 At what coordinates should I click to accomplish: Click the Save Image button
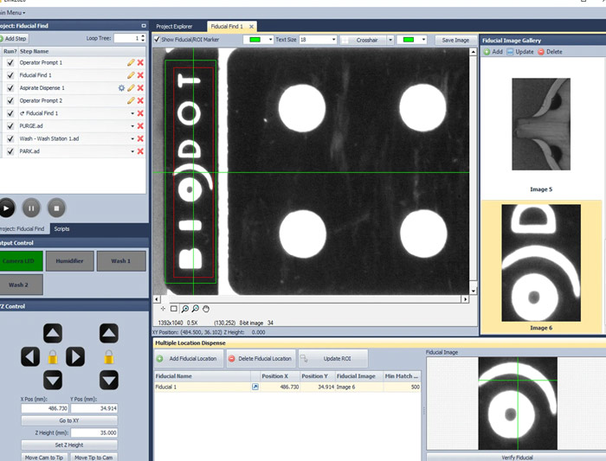click(x=455, y=40)
